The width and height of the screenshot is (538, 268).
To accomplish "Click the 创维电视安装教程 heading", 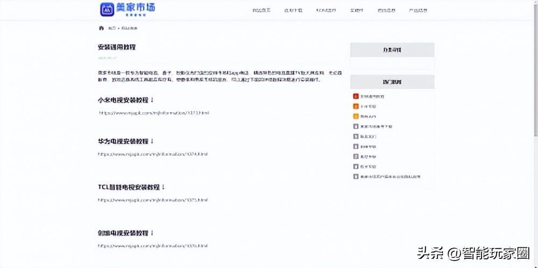I will coord(125,233).
